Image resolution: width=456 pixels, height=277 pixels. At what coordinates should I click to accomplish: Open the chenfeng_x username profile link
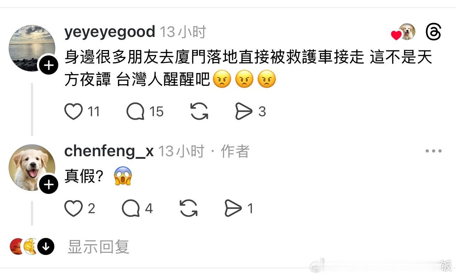click(109, 152)
